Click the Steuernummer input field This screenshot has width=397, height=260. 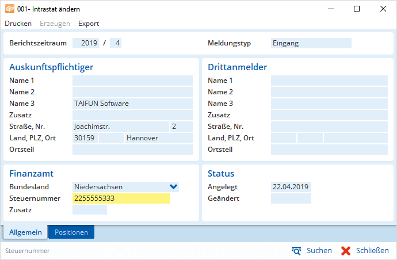pos(121,198)
